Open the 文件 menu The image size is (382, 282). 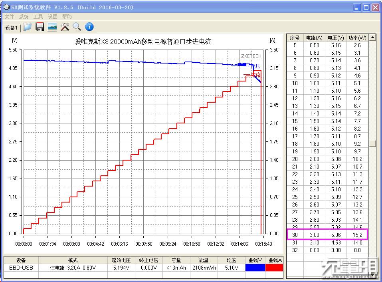9,16
